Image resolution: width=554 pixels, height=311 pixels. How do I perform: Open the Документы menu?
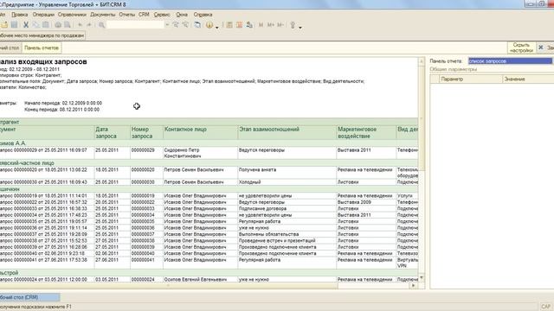(x=103, y=15)
